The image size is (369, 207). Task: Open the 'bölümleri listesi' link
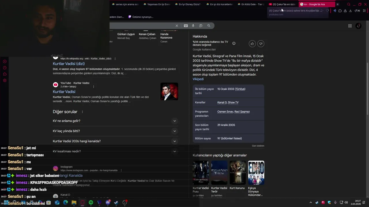pos(232,138)
